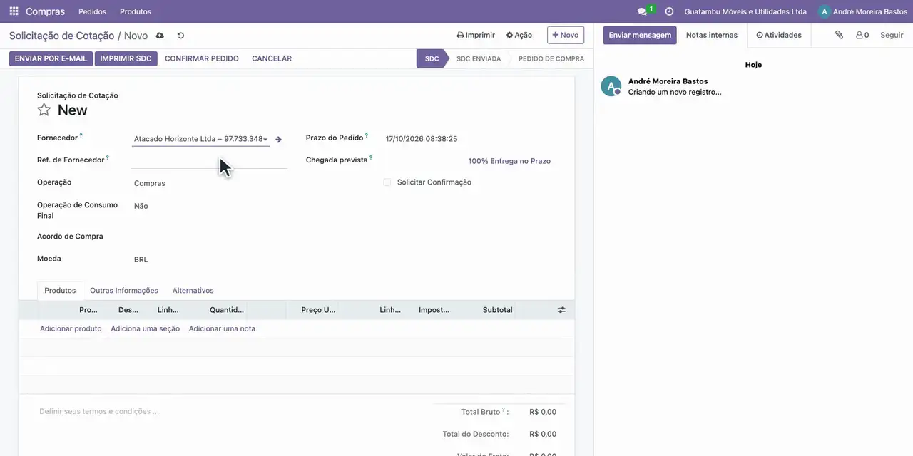Open the followers count icon
This screenshot has width=913, height=456.
coord(862,35)
